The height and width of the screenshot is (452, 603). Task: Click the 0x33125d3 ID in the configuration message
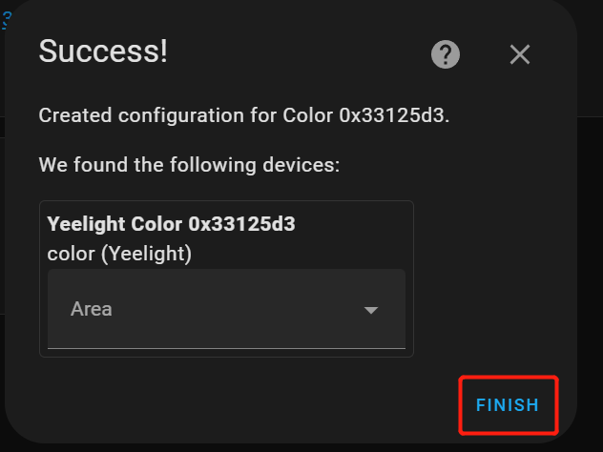coord(391,115)
